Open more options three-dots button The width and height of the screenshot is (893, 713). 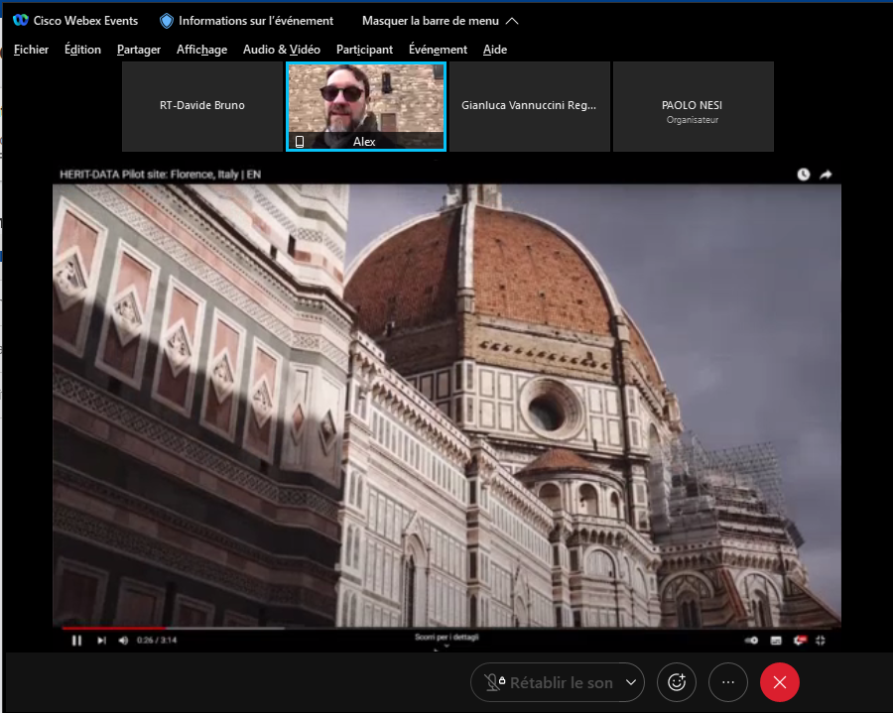click(x=728, y=682)
